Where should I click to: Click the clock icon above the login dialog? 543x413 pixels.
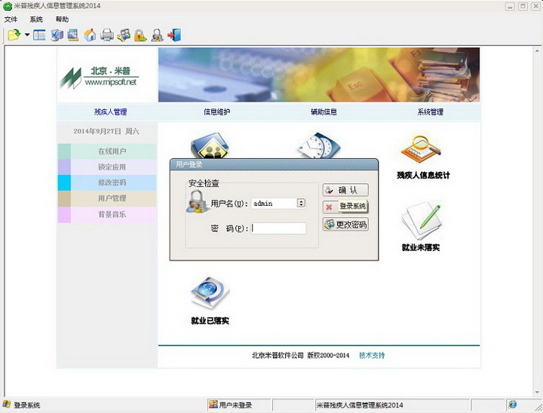pos(319,145)
